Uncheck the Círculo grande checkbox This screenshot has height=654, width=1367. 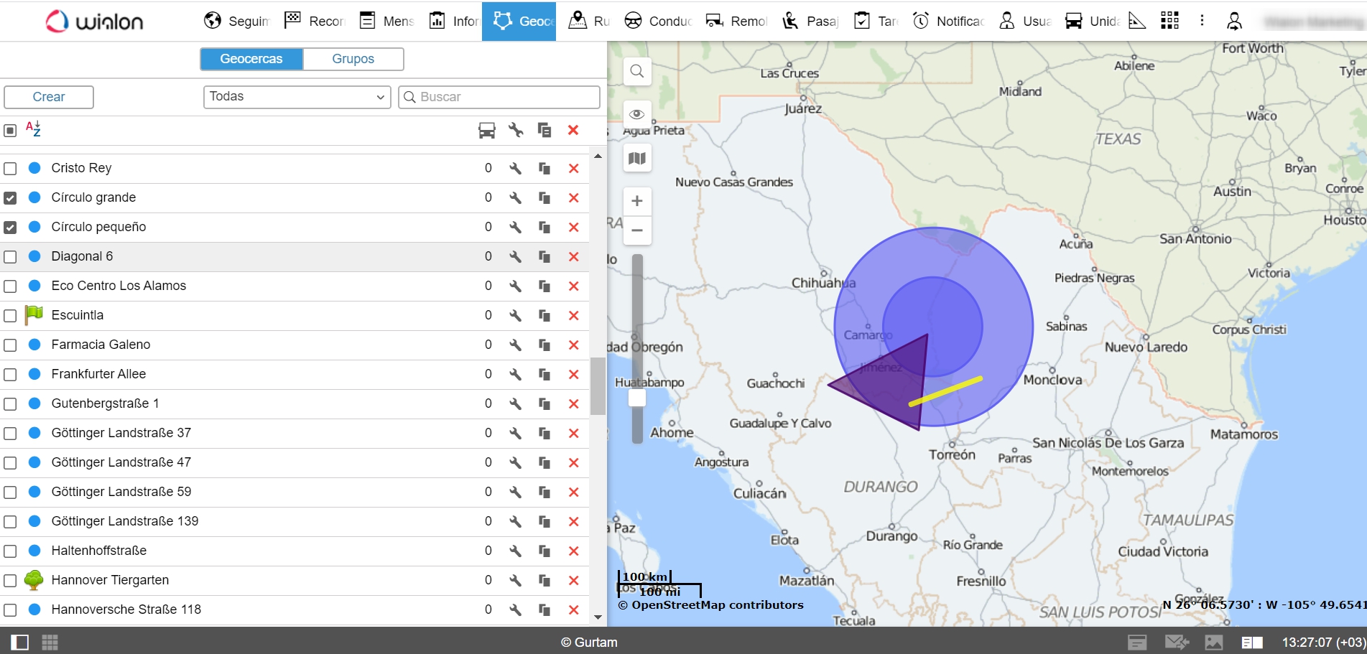click(x=10, y=198)
